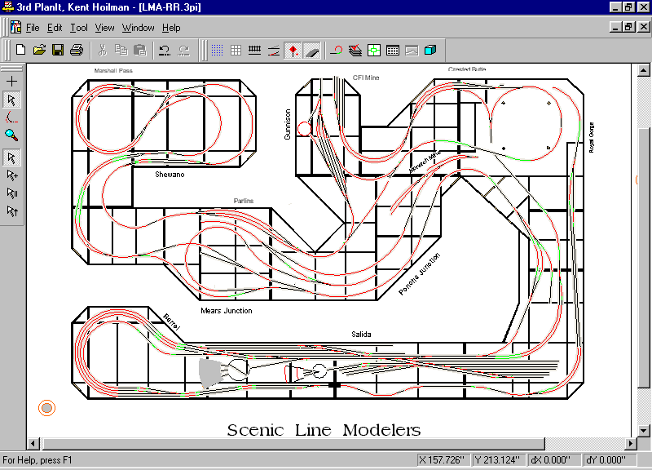Image resolution: width=652 pixels, height=470 pixels.
Task: Click the New file icon
Action: 21,50
